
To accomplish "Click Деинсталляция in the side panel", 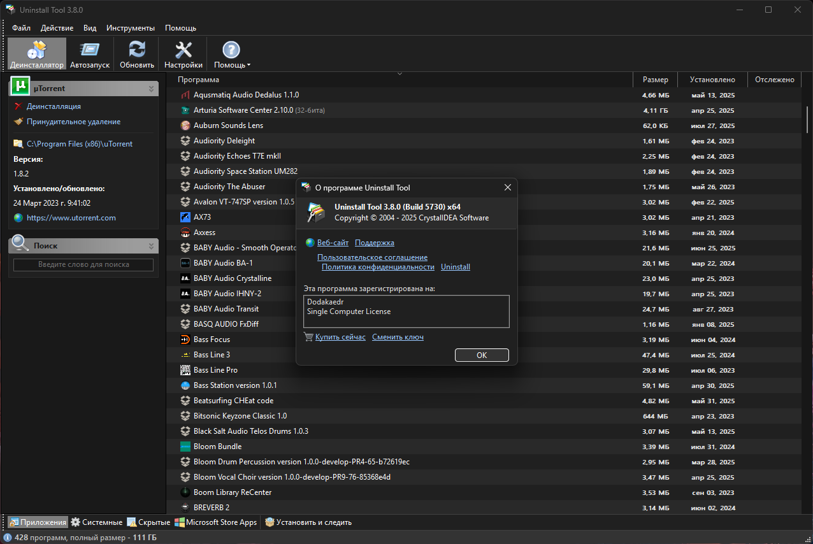I will click(x=54, y=106).
